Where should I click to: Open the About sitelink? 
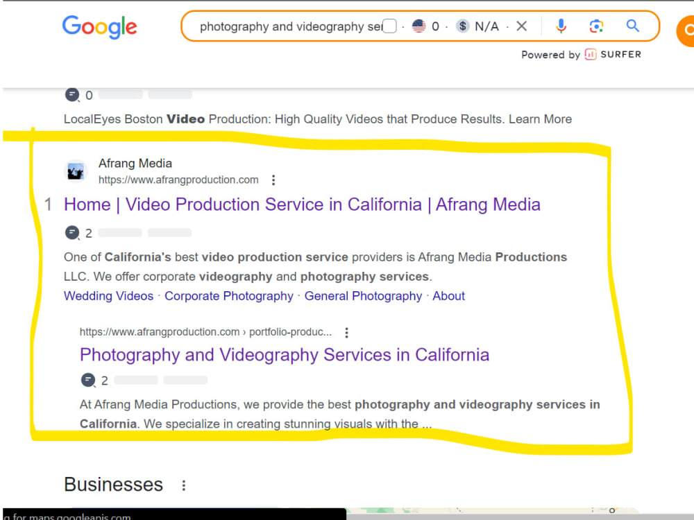click(x=448, y=296)
